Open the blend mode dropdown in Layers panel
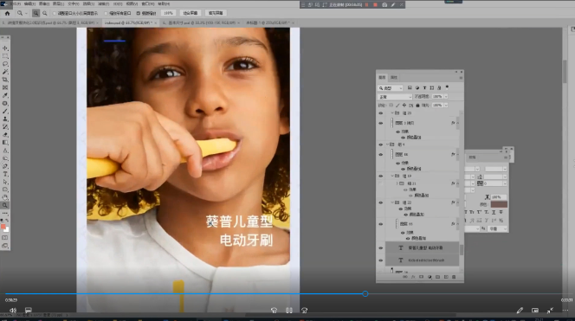 coord(395,97)
